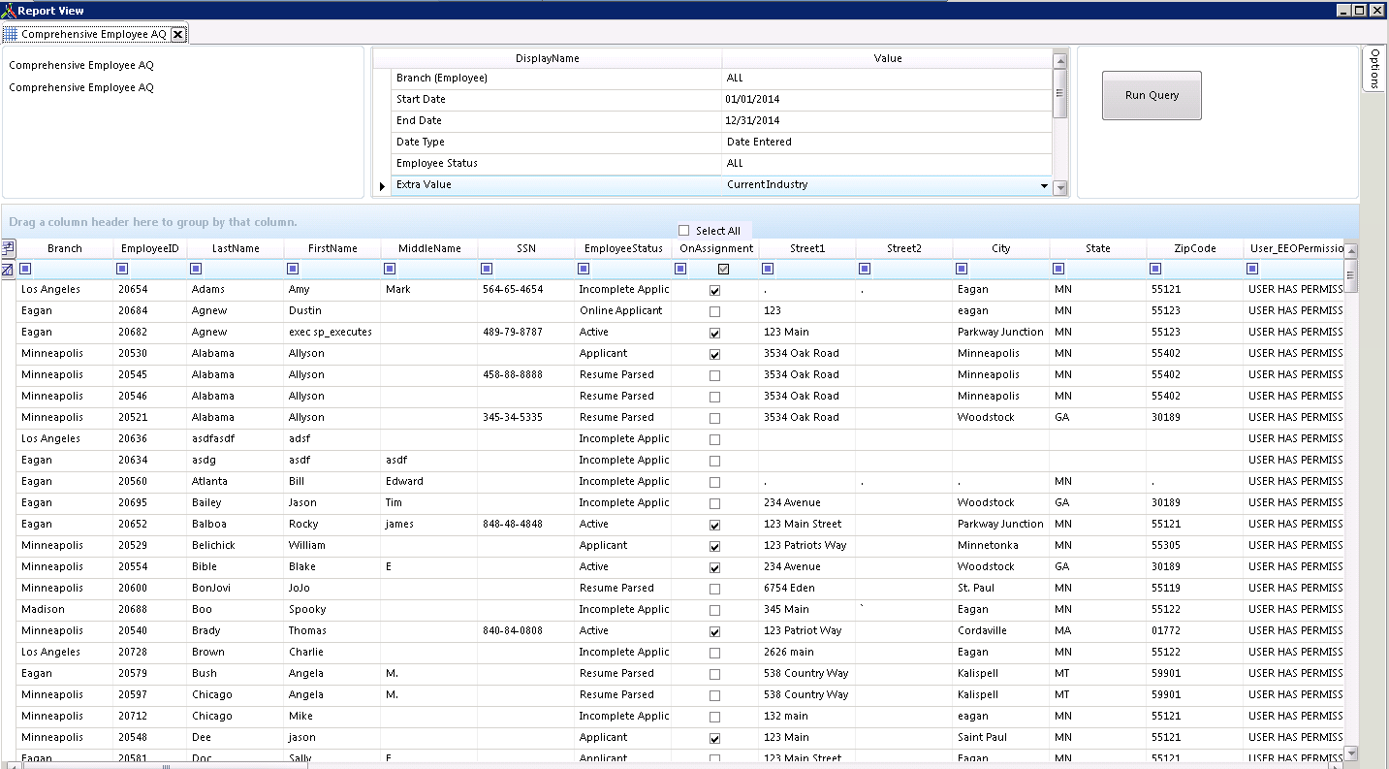Uncheck OnAssignment for Balboa Rocky row
This screenshot has width=1389, height=769.
click(x=715, y=525)
